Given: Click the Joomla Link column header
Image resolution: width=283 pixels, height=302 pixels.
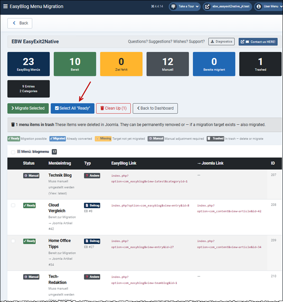Looking at the screenshot, I should 210,163.
